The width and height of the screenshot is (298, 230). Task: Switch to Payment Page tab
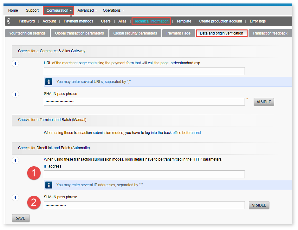pos(178,33)
